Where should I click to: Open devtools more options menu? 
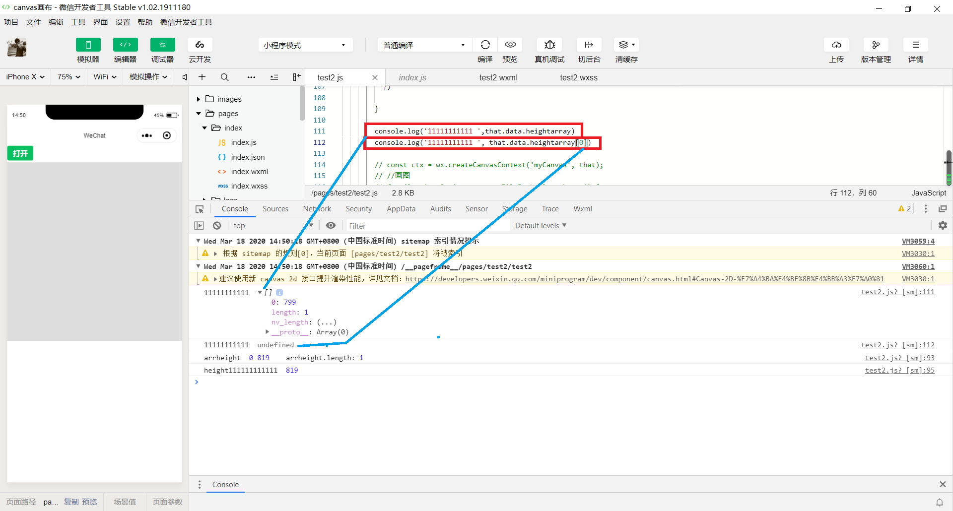tap(926, 209)
